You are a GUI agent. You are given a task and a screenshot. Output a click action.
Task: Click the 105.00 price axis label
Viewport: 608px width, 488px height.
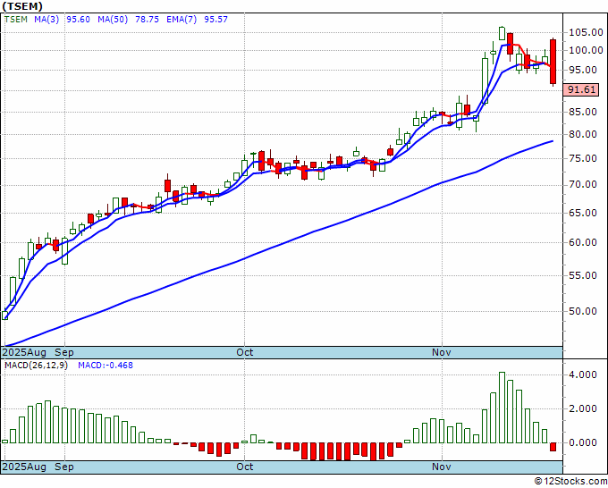[586, 32]
